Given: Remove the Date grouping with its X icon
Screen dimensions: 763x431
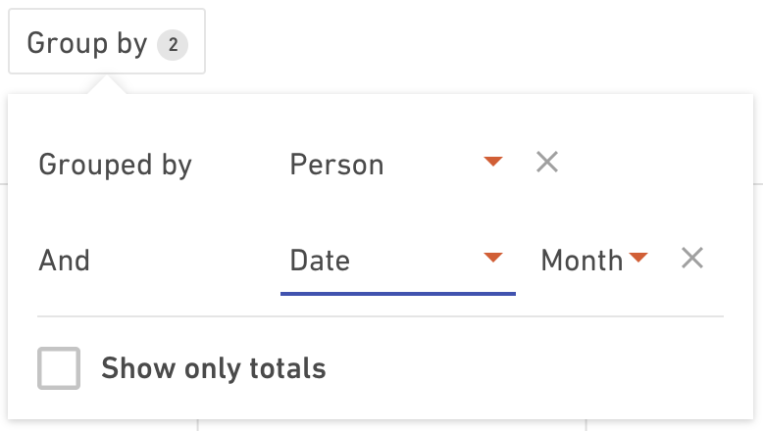Looking at the screenshot, I should [692, 258].
